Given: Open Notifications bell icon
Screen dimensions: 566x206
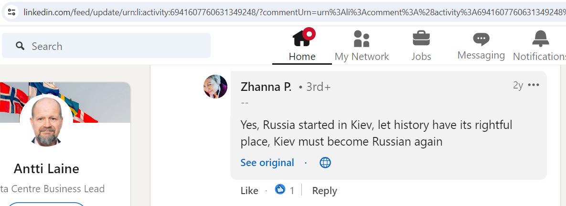Looking at the screenshot, I should pos(540,38).
